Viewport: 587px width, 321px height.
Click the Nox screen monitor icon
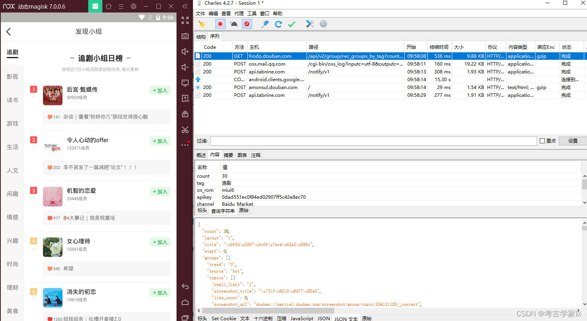click(x=185, y=83)
